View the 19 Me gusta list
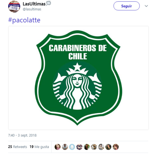The image size is (155, 154). (x=39, y=147)
